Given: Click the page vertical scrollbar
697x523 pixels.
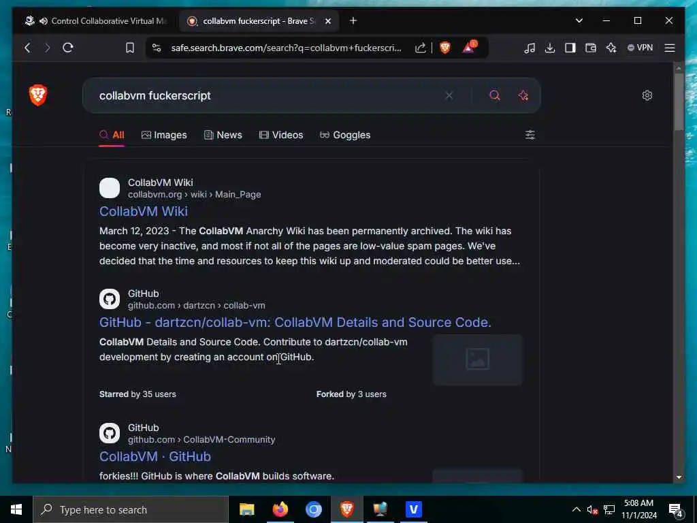Looking at the screenshot, I should pos(679,102).
